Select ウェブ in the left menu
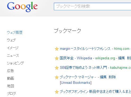 click(x=11, y=40)
